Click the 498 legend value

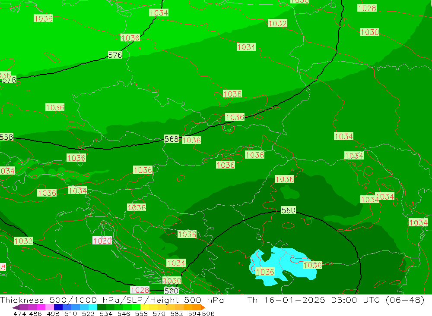coord(53,313)
